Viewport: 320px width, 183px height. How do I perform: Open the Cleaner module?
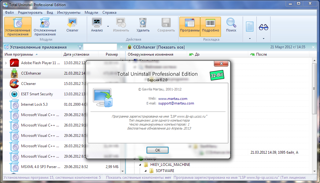click(72, 25)
